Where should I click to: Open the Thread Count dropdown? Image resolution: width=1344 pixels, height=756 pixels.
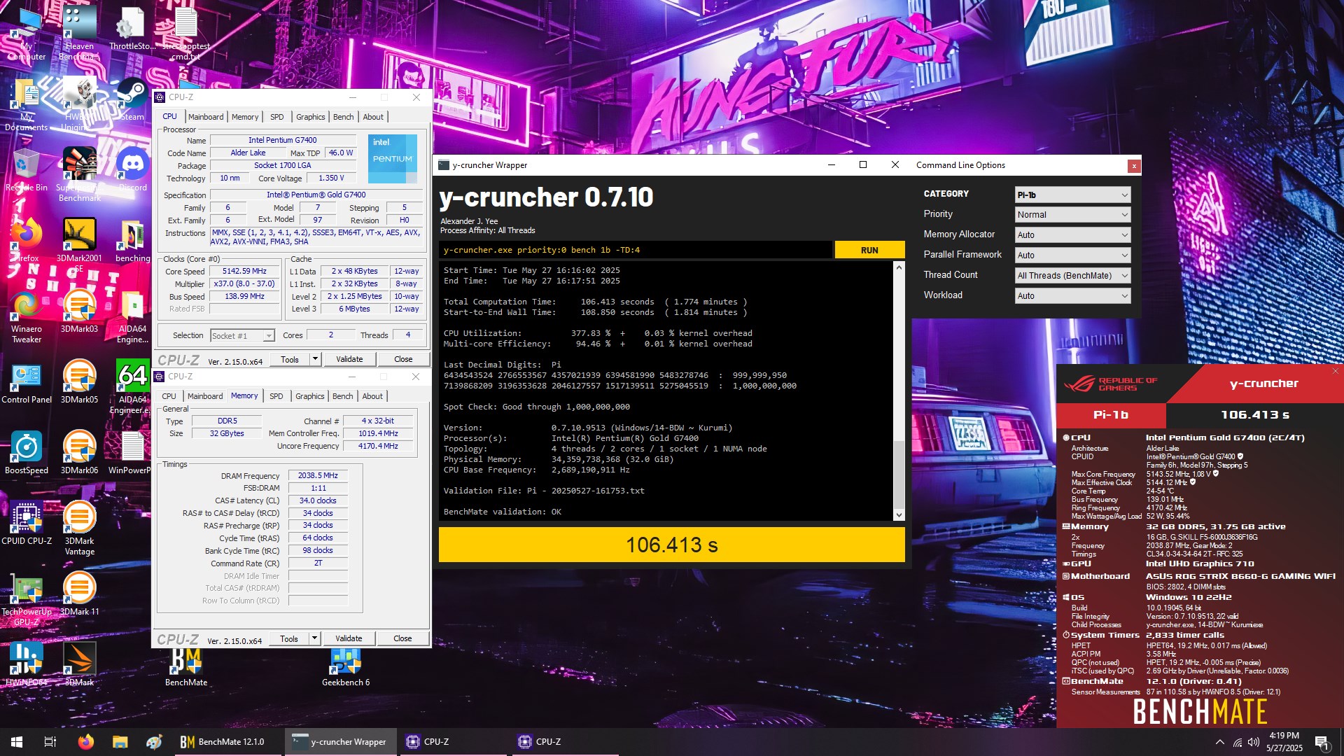click(x=1072, y=276)
